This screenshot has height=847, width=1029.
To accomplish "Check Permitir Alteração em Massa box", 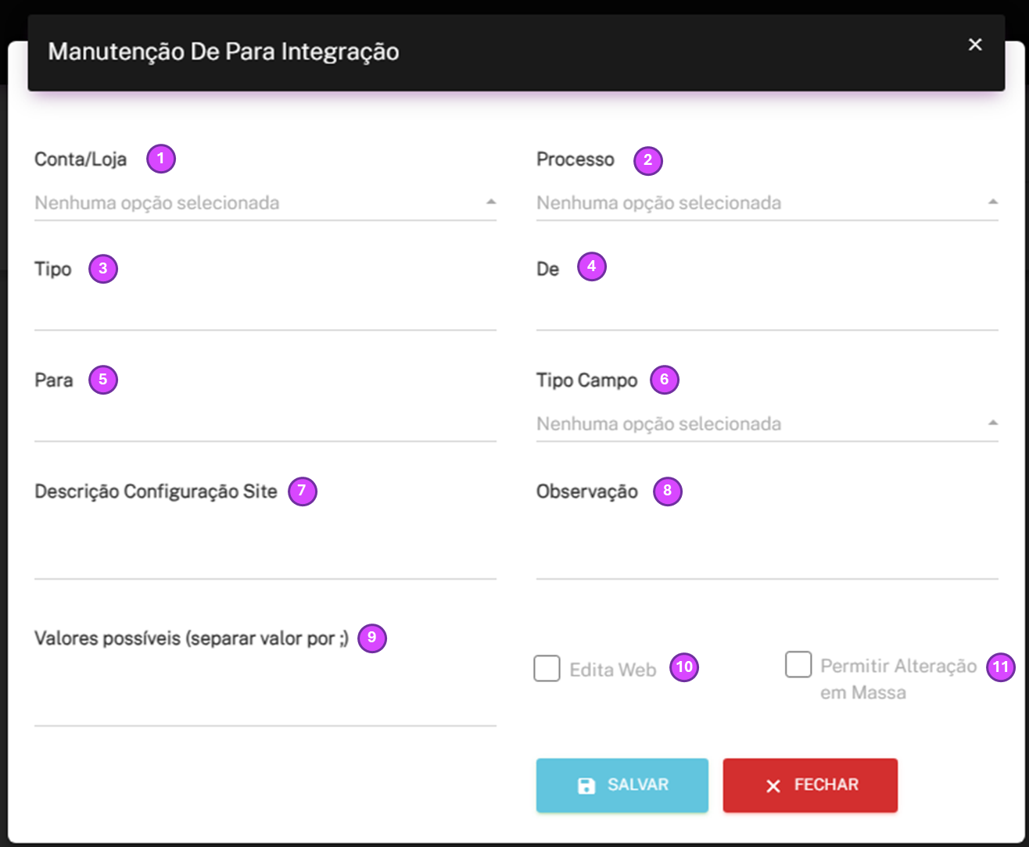I will (798, 665).
